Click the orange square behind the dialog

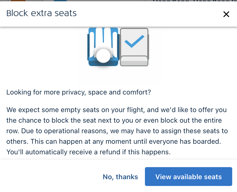pos(18,1)
